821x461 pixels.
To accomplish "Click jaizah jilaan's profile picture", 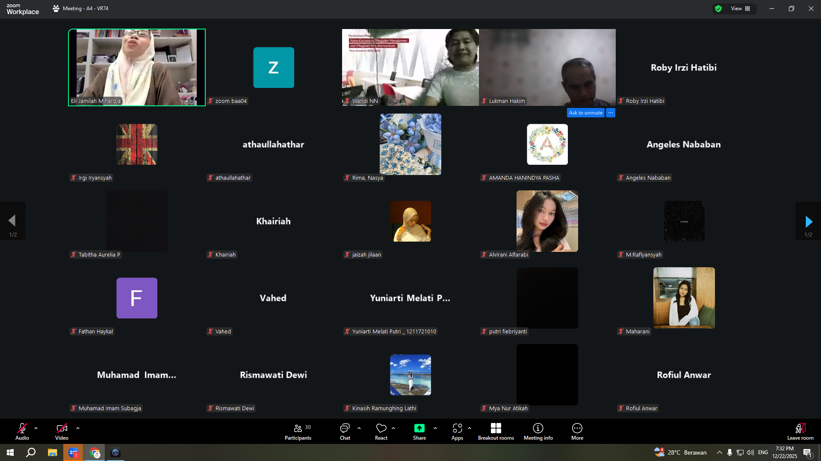I will pyautogui.click(x=410, y=221).
